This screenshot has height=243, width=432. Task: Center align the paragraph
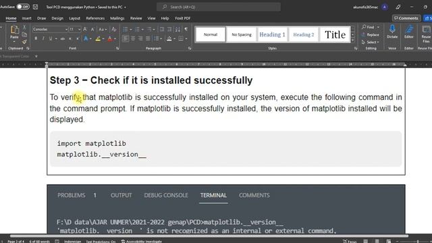(133, 39)
